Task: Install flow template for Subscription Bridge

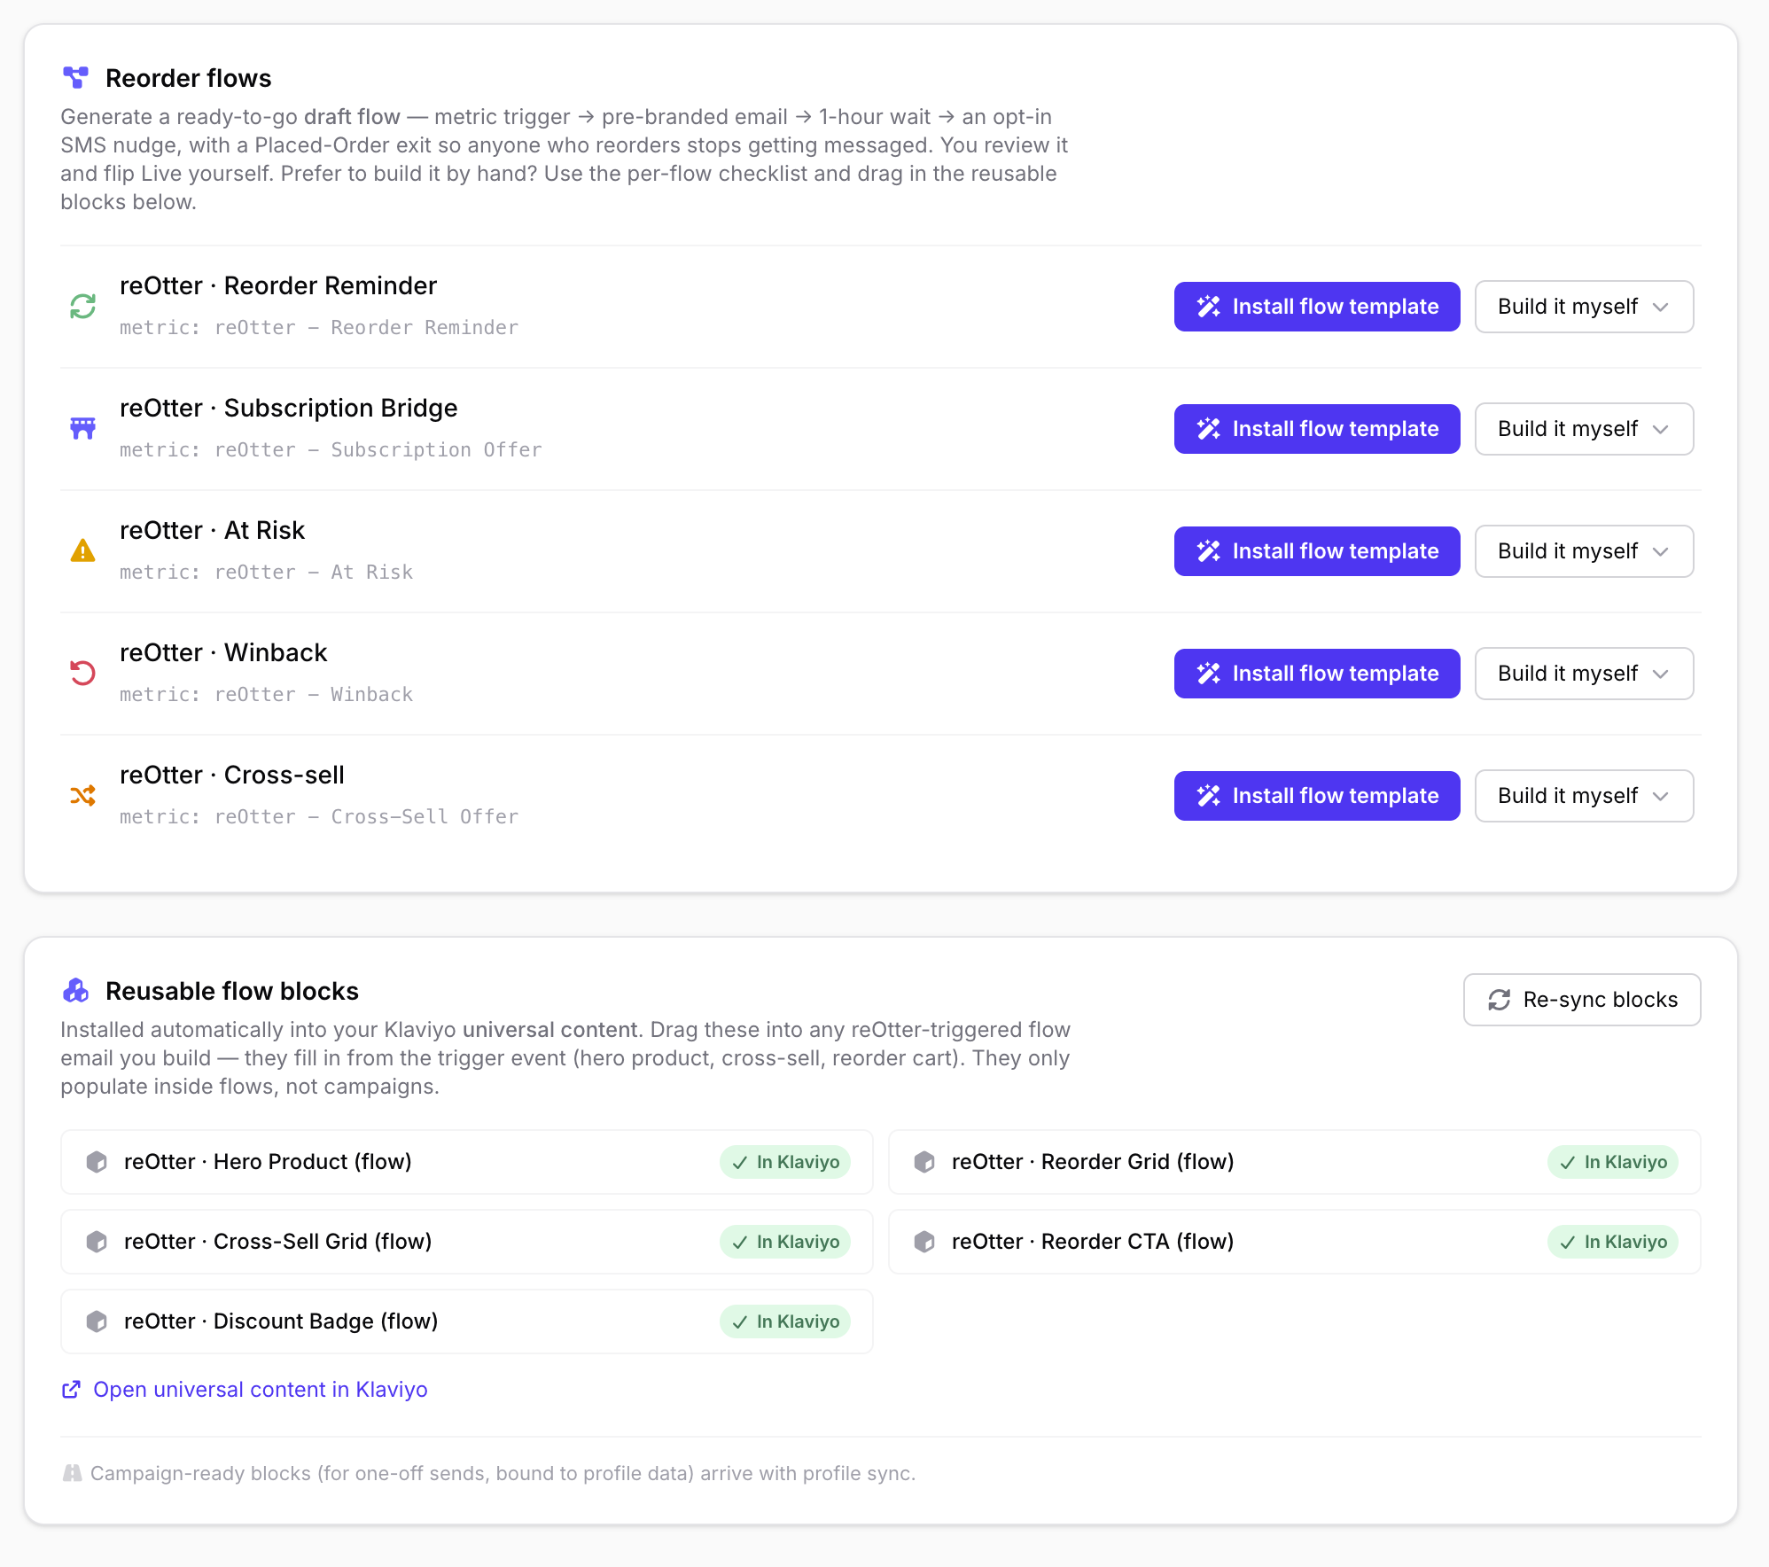Action: pyautogui.click(x=1317, y=429)
